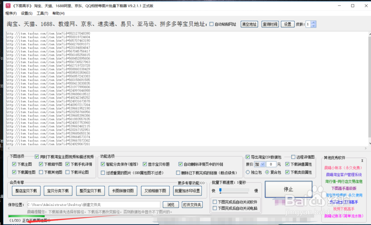Select the 独立包 radio button

(x=248, y=172)
